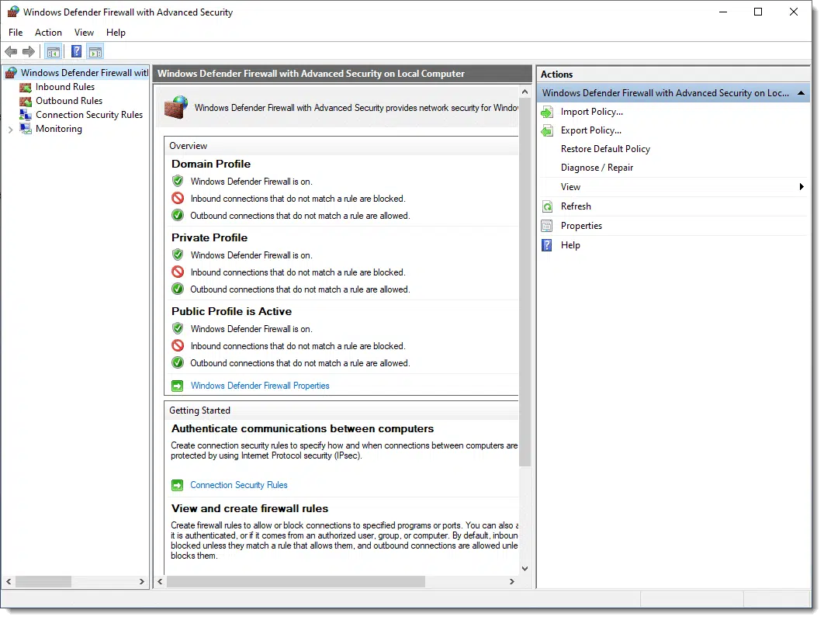This screenshot has width=824, height=620.
Task: Select Monitoring in the tree
Action: point(59,129)
